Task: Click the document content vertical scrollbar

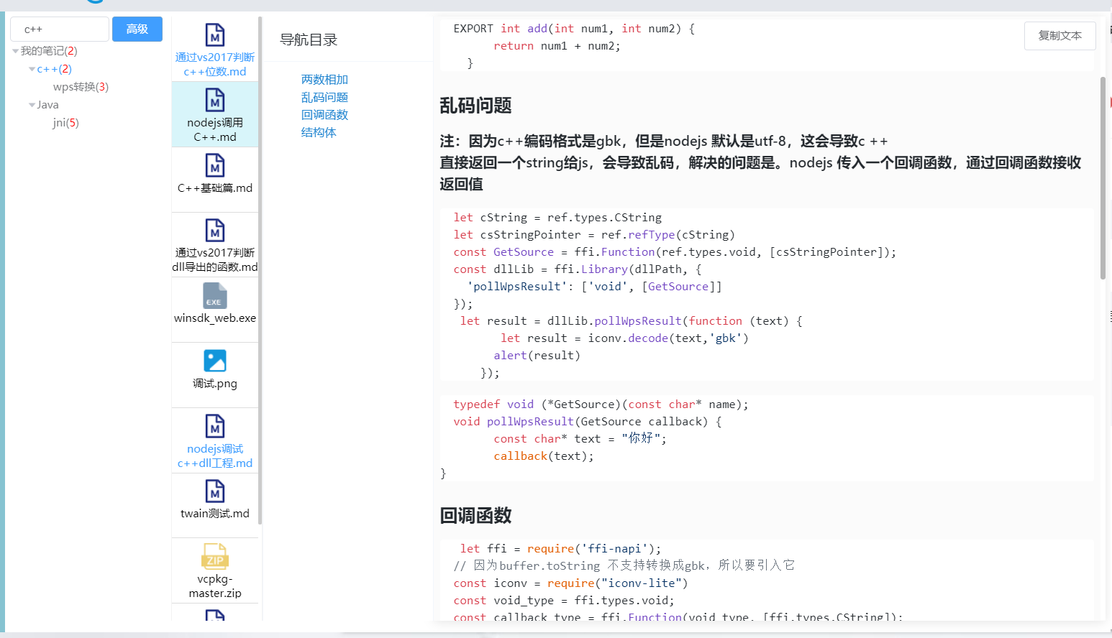Action: (x=1103, y=178)
